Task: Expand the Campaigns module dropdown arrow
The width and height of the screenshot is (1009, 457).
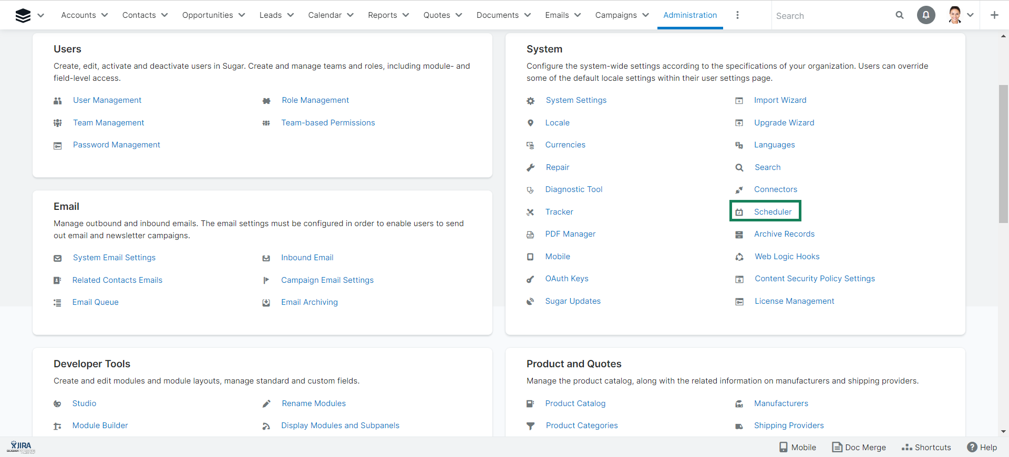Action: [646, 15]
